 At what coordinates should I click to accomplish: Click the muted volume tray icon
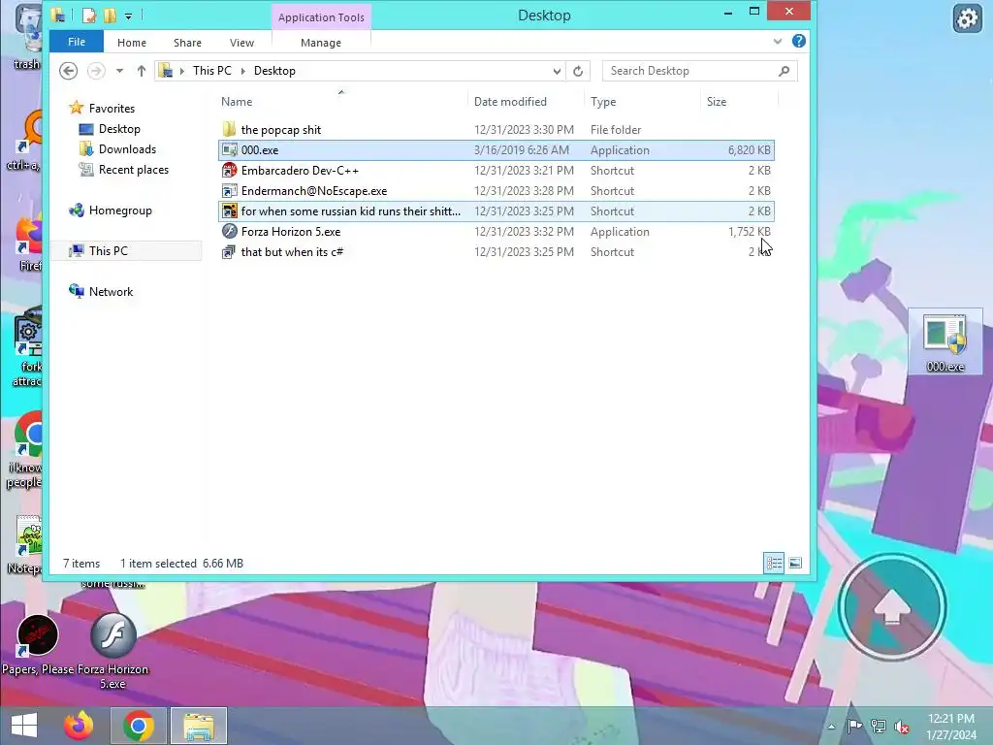[x=901, y=726]
